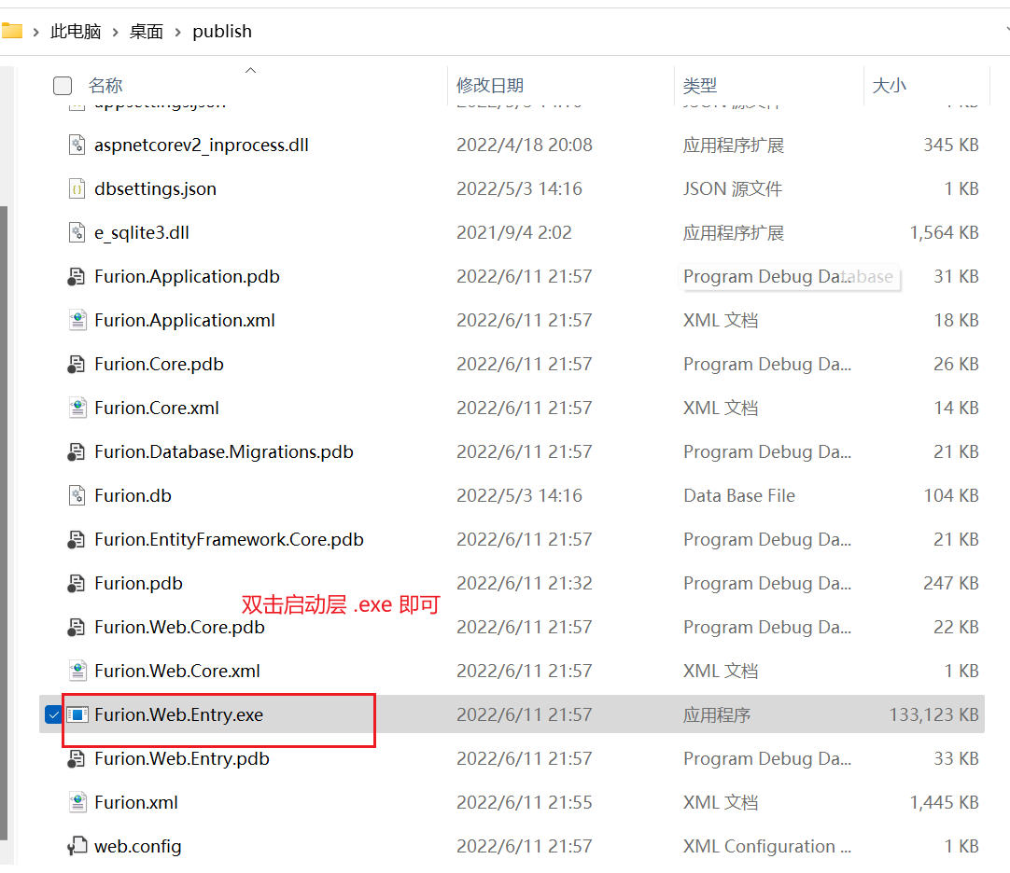
Task: Click the web.config file icon
Action: click(77, 847)
